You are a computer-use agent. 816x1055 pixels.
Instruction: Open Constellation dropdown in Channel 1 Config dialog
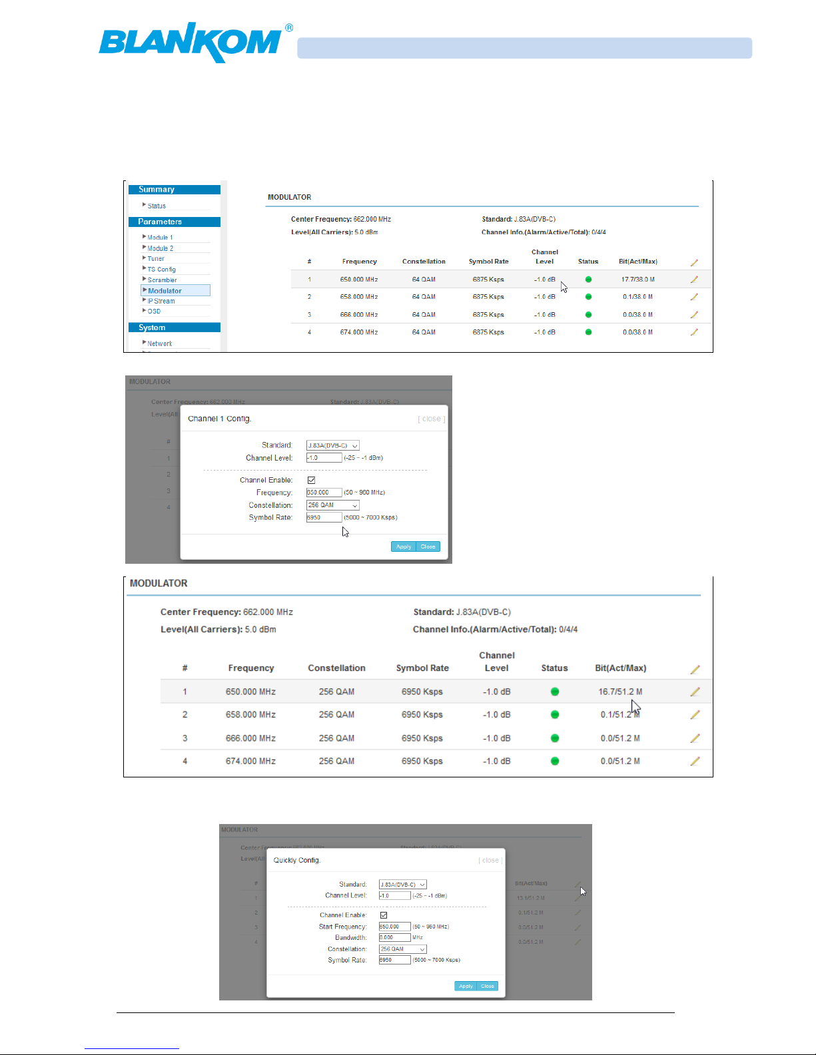(333, 505)
